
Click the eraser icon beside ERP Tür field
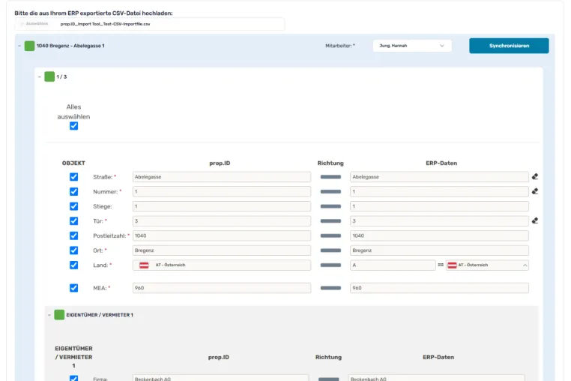pos(534,220)
